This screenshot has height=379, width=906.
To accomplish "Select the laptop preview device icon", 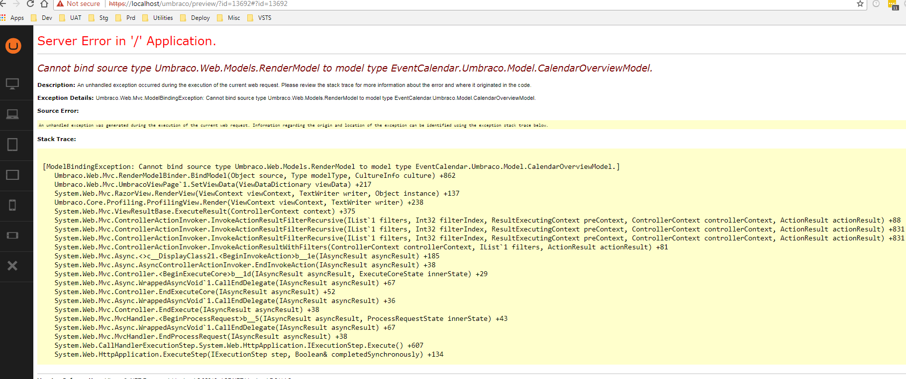I will coord(12,114).
